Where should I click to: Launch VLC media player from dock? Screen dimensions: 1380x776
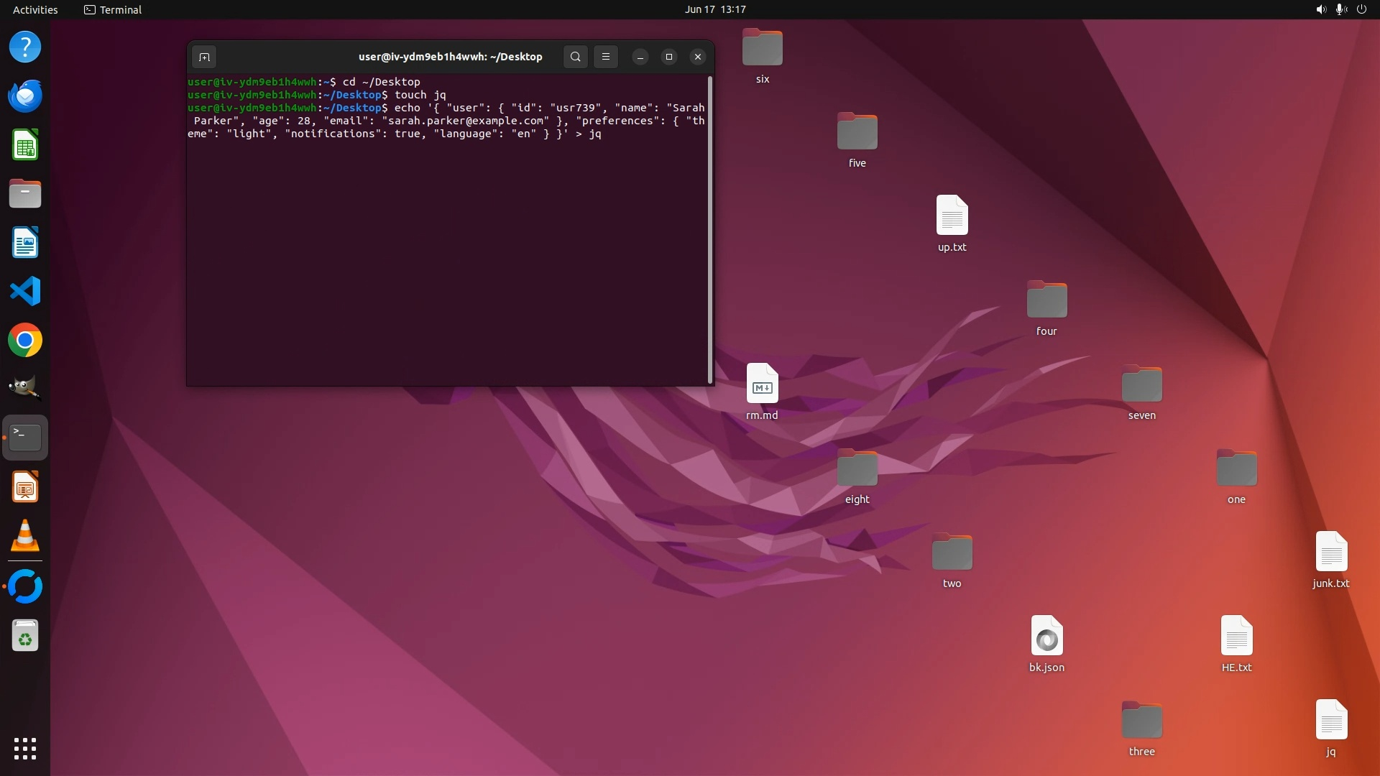(x=25, y=536)
